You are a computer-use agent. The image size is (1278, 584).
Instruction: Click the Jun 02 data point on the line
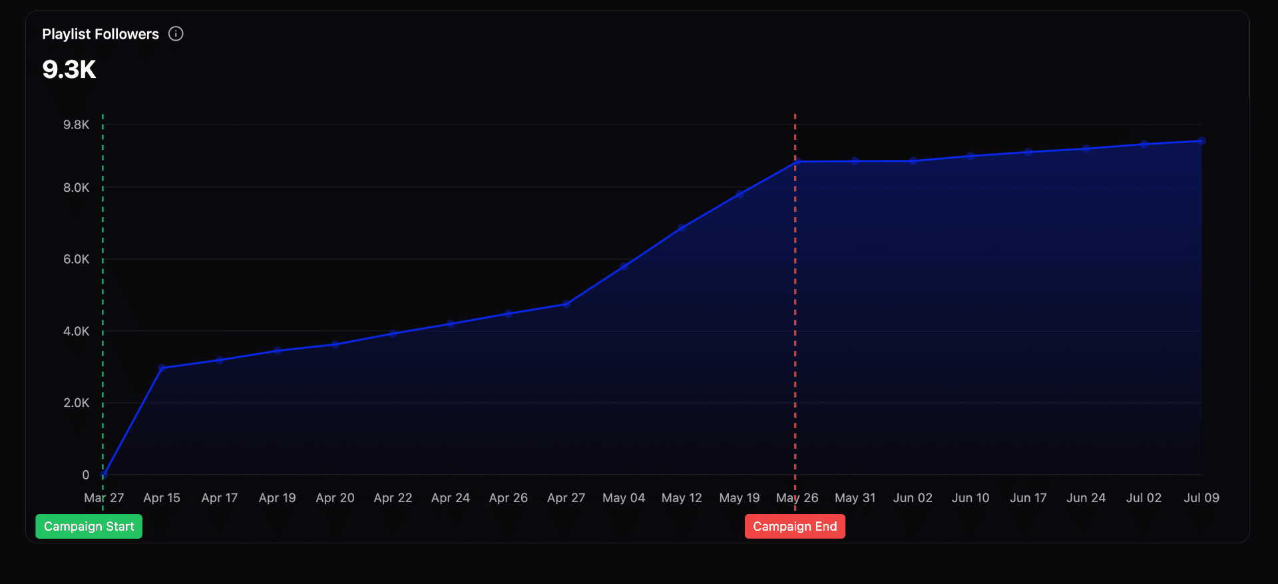pos(913,161)
